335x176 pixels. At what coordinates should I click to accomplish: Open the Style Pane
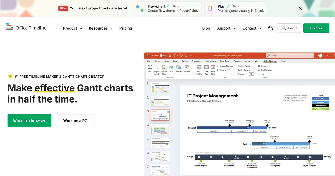[x=213, y=68]
